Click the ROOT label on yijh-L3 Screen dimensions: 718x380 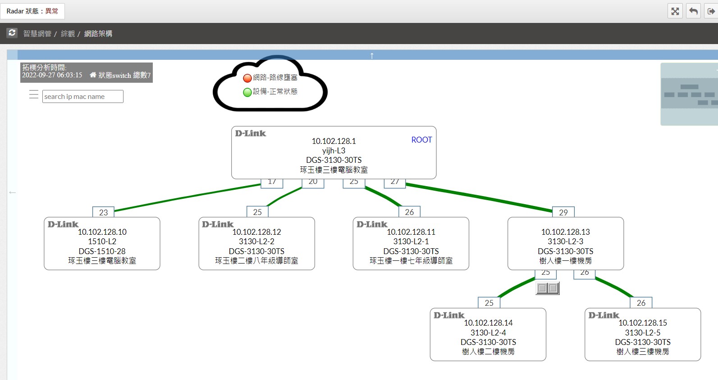pos(421,140)
